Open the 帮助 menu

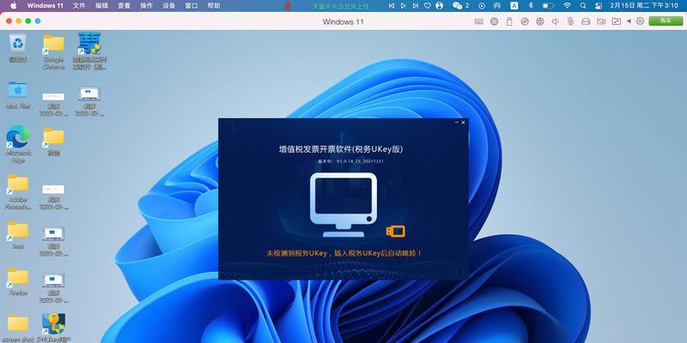(x=213, y=6)
